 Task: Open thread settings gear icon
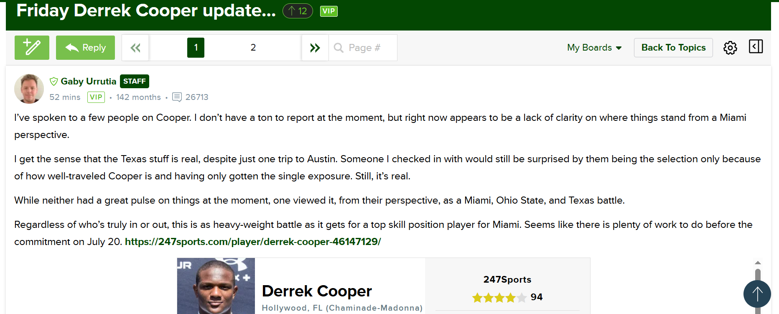[730, 48]
